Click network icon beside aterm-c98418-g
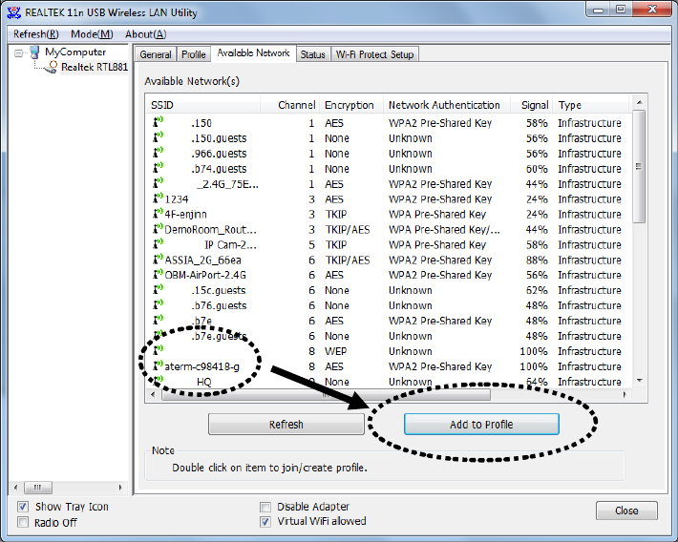678x542 pixels. tap(159, 365)
